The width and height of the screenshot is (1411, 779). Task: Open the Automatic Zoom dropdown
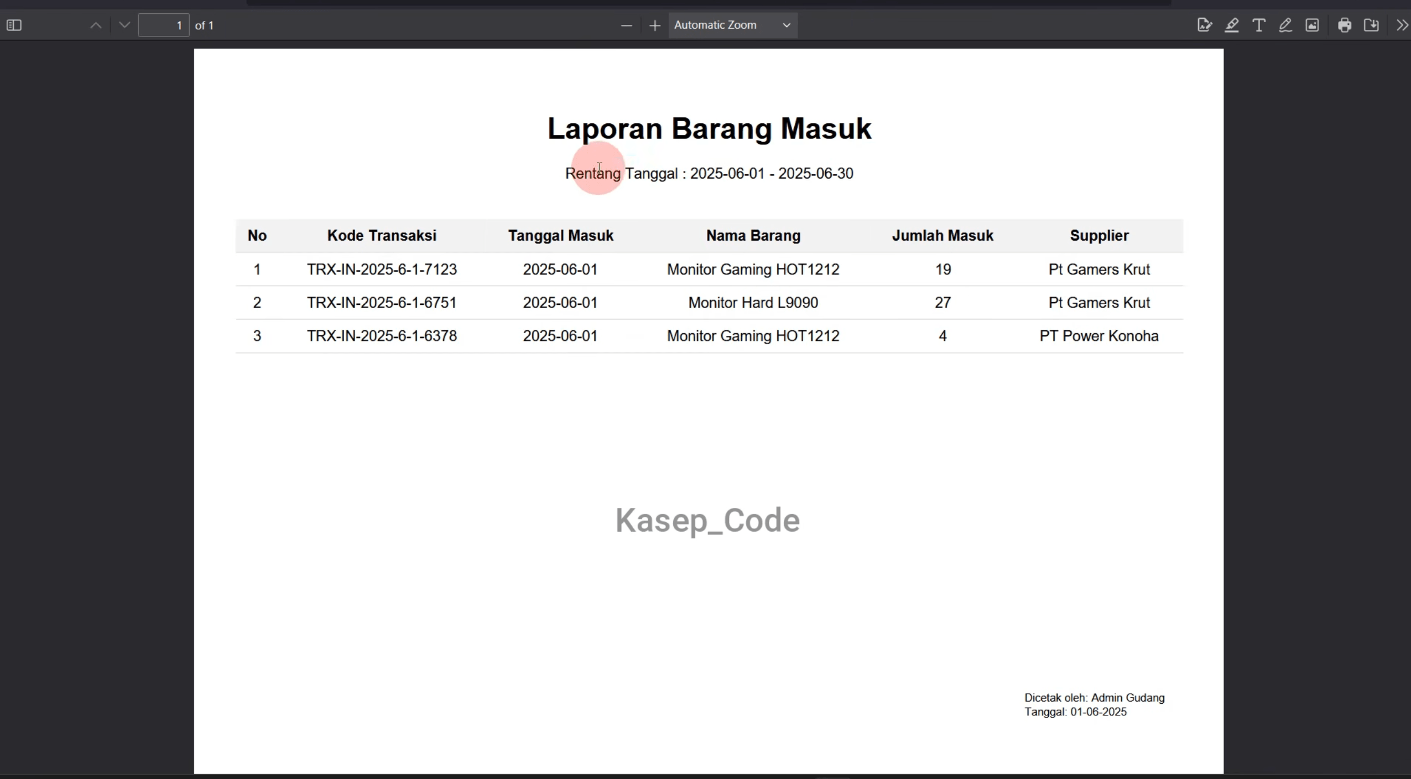pyautogui.click(x=733, y=25)
